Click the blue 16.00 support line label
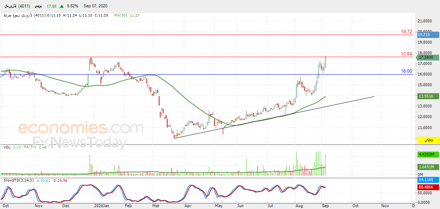The width and height of the screenshot is (440, 209). [406, 71]
